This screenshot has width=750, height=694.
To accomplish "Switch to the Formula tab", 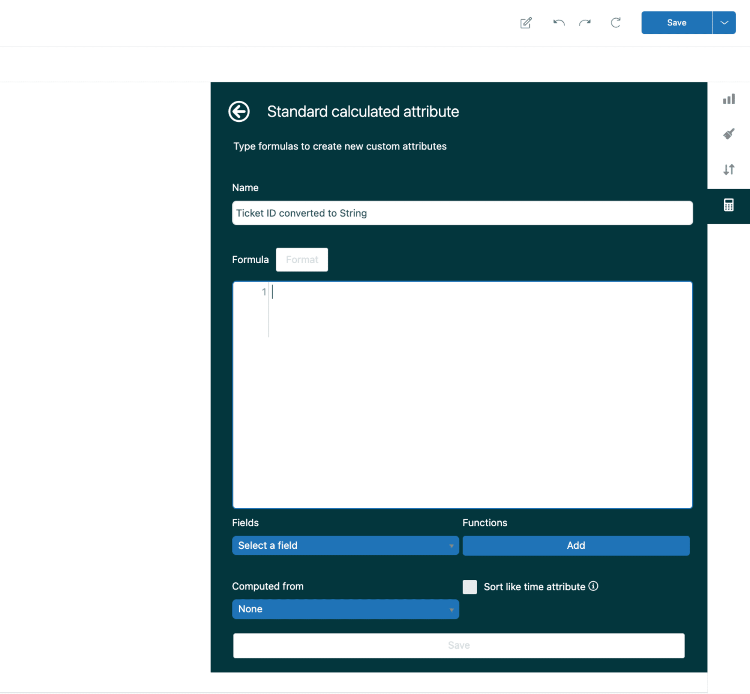I will [250, 259].
